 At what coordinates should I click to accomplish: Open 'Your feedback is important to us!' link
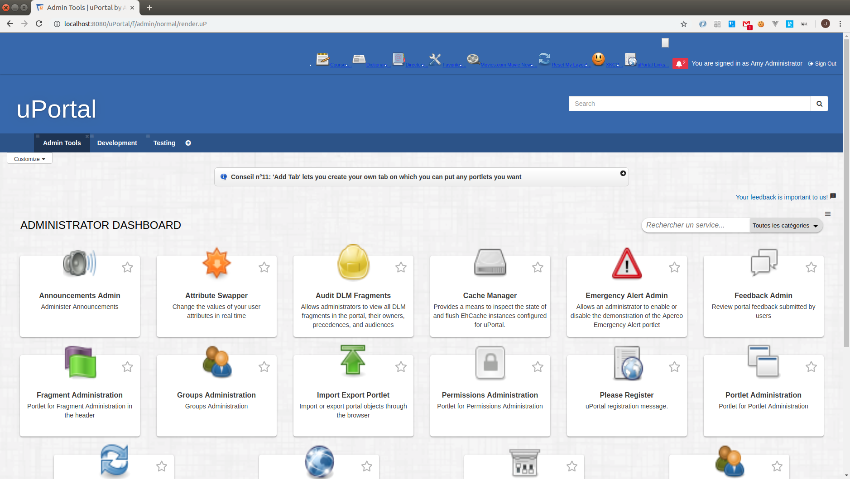(781, 197)
